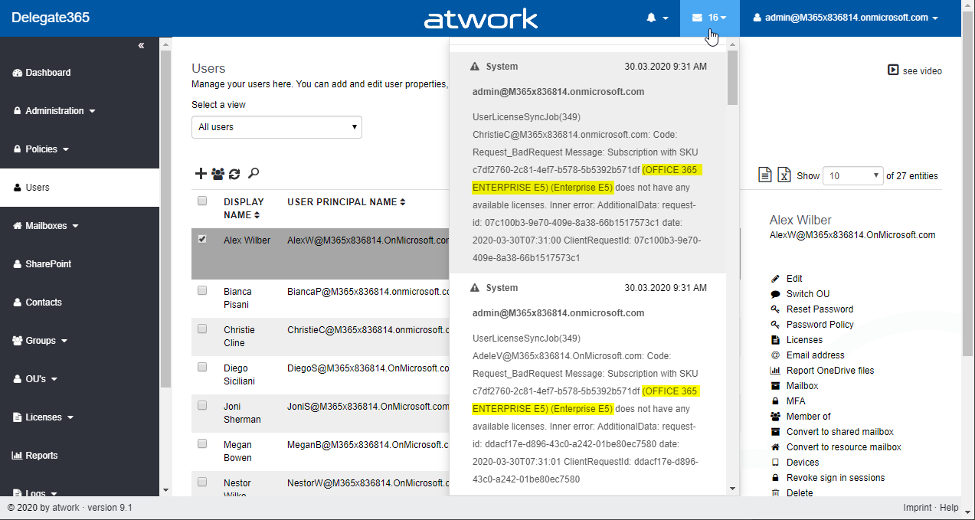The image size is (975, 520).
Task: Click notifications panel scrollbar down arrow
Action: tap(733, 488)
